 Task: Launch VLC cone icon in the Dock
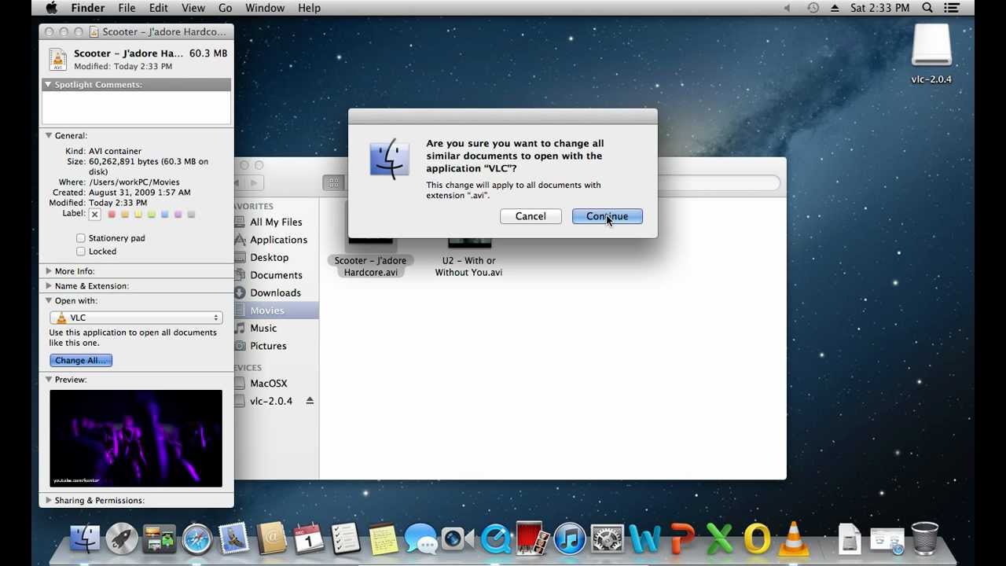[794, 539]
